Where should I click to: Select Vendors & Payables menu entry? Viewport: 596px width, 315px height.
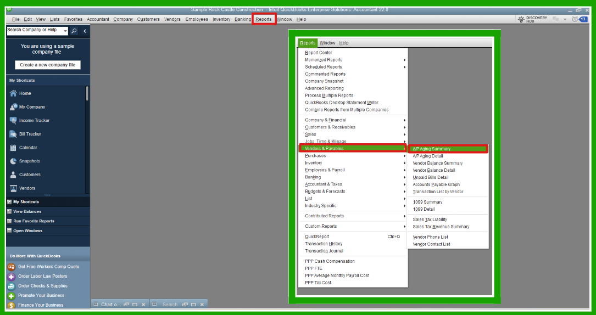353,148
